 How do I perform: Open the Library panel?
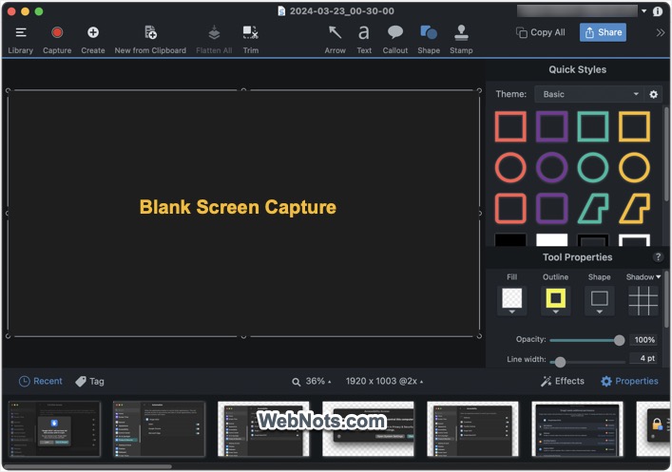(20, 40)
